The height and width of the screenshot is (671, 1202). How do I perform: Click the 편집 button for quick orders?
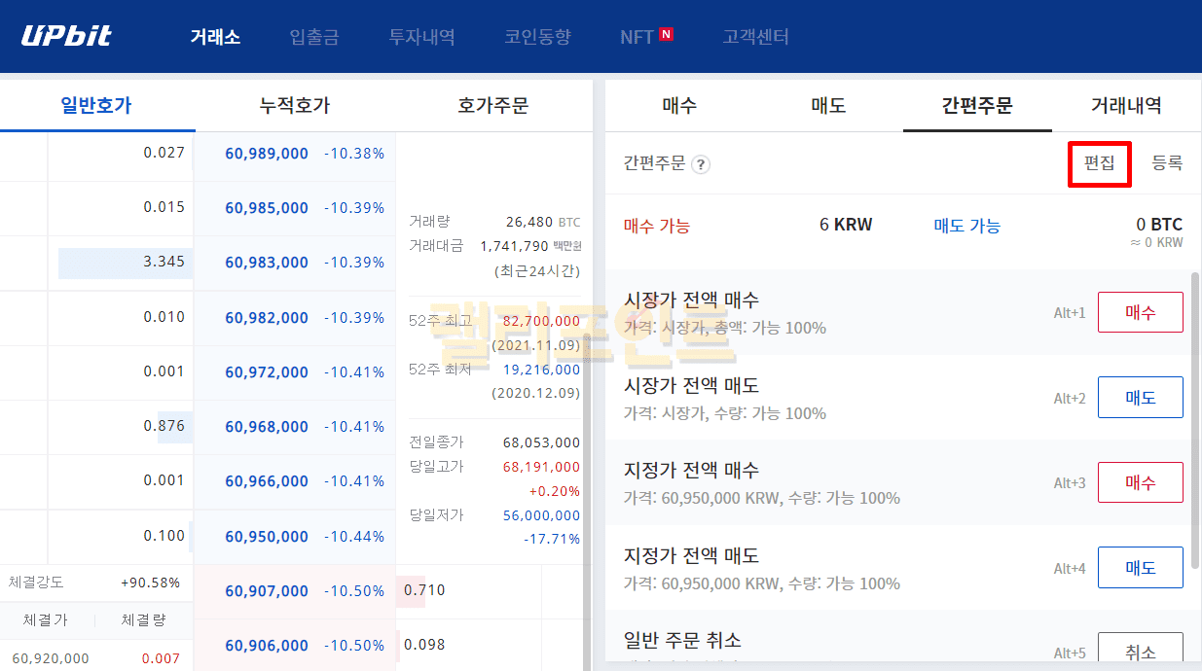pyautogui.click(x=1100, y=163)
